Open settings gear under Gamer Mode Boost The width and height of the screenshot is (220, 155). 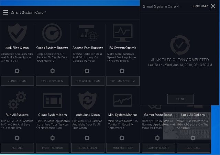click(x=157, y=138)
